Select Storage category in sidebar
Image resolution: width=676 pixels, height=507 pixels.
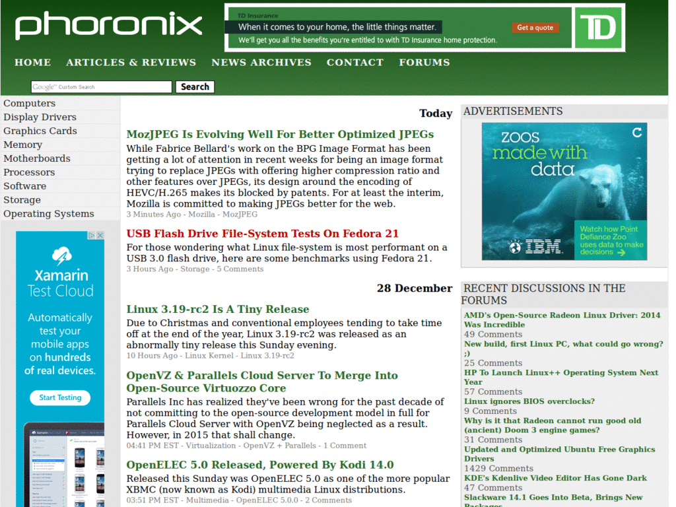[x=60, y=200]
